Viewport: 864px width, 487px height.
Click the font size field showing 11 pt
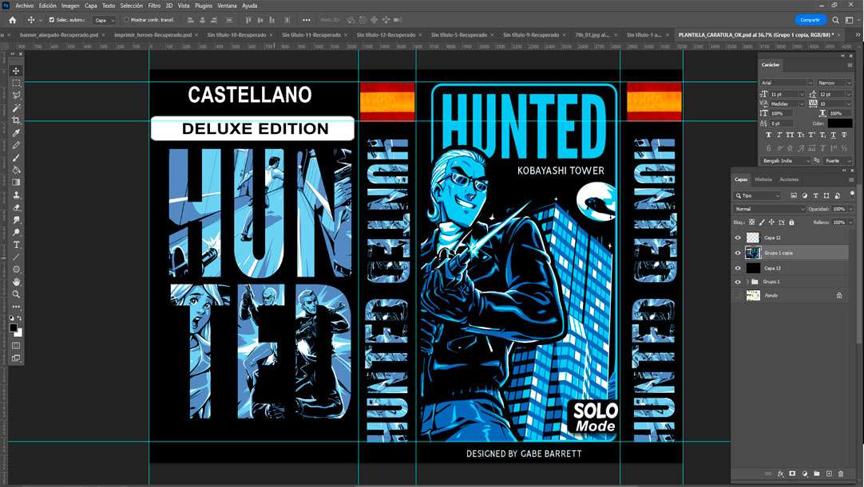point(787,94)
